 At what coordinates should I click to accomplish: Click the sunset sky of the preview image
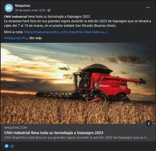(40, 61)
